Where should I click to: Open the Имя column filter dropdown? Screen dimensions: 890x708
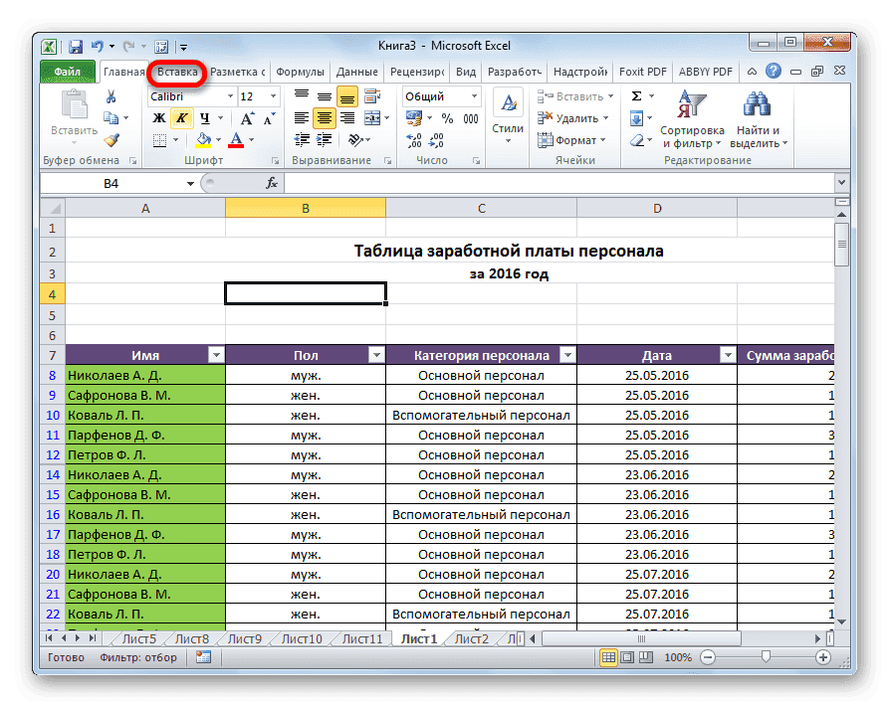[x=217, y=355]
